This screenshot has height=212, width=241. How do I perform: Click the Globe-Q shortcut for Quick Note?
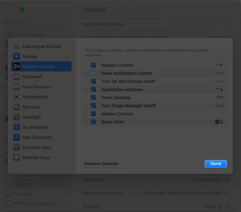tap(219, 122)
